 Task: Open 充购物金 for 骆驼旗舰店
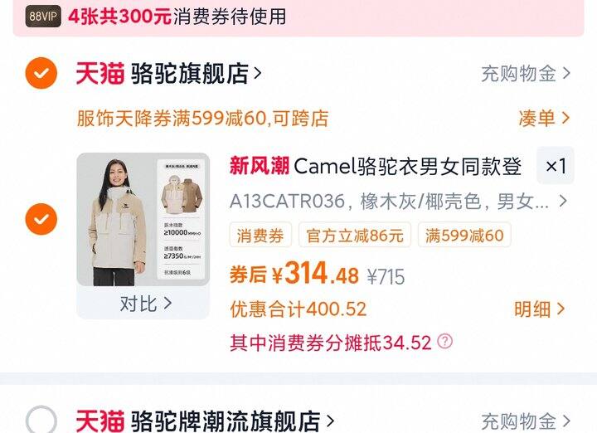point(526,74)
